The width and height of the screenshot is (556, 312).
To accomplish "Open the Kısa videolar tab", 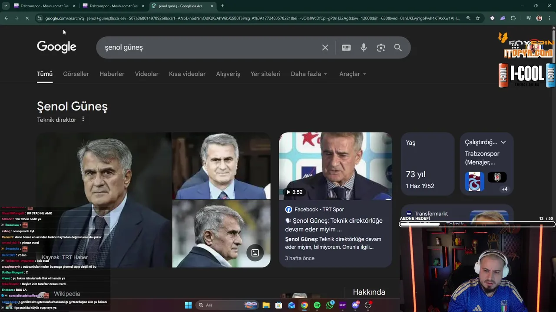I will coord(187,74).
